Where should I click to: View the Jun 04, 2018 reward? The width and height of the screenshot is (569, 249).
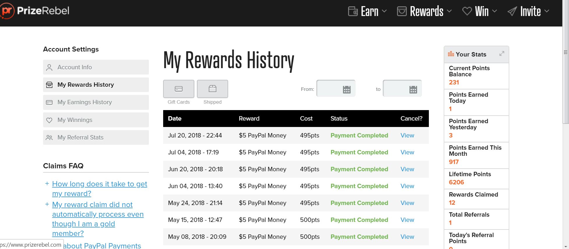pyautogui.click(x=407, y=186)
